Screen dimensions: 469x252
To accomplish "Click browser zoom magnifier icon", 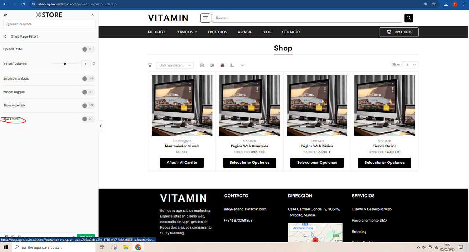I will 426,4.
